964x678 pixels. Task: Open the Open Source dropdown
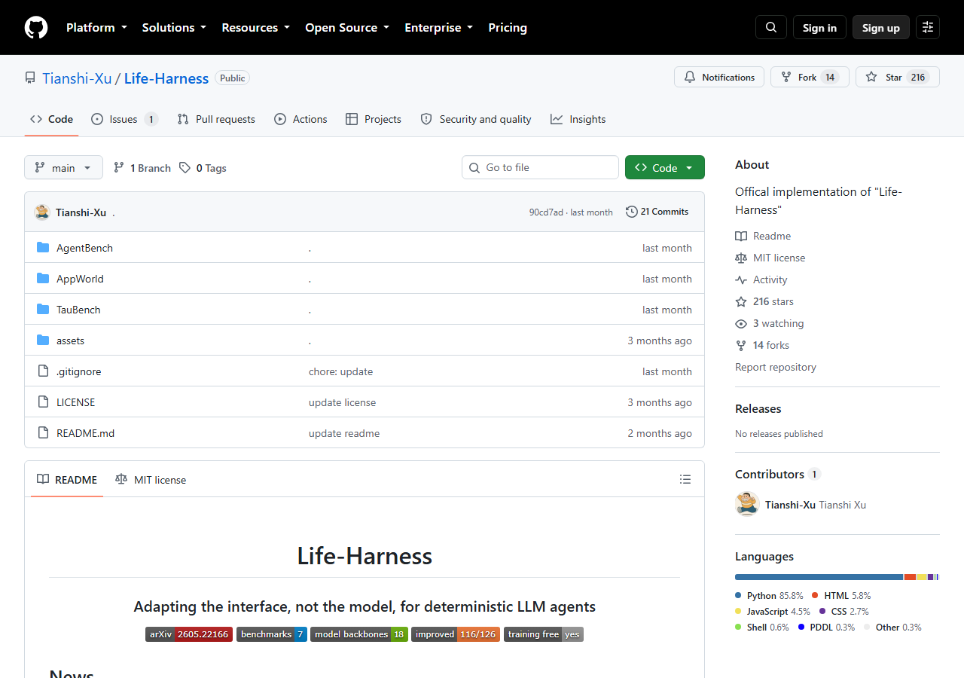[x=347, y=27]
